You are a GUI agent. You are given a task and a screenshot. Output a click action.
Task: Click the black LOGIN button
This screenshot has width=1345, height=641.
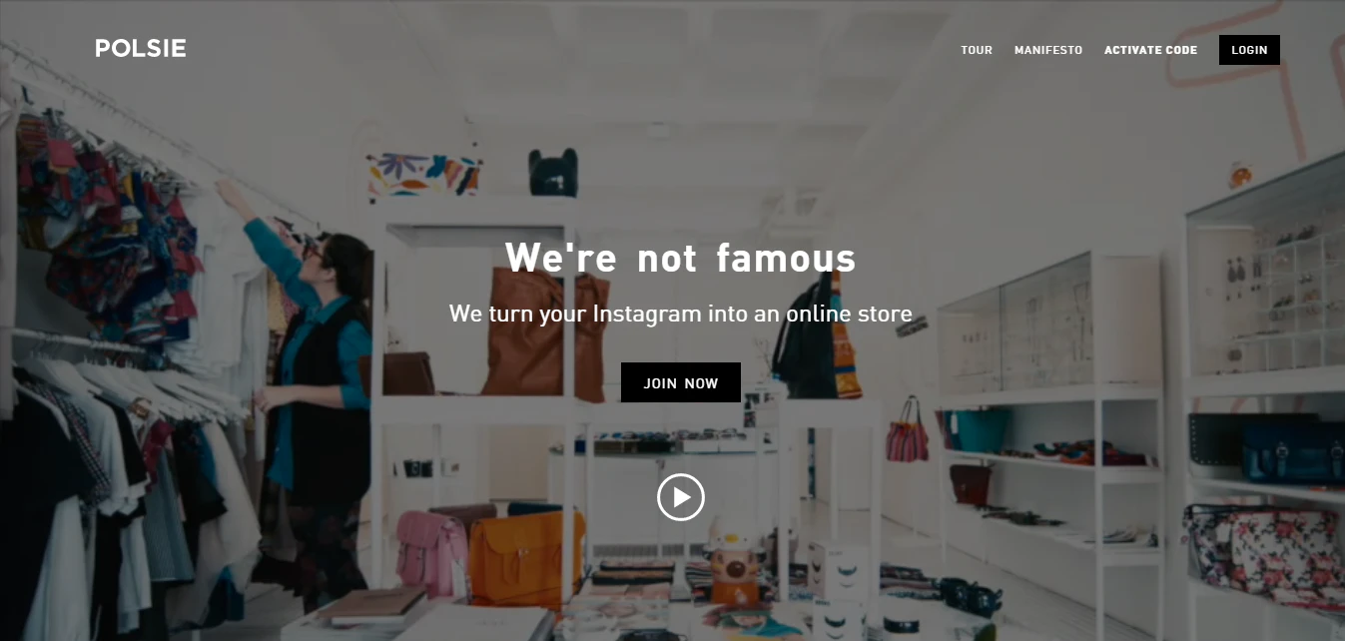tap(1249, 50)
